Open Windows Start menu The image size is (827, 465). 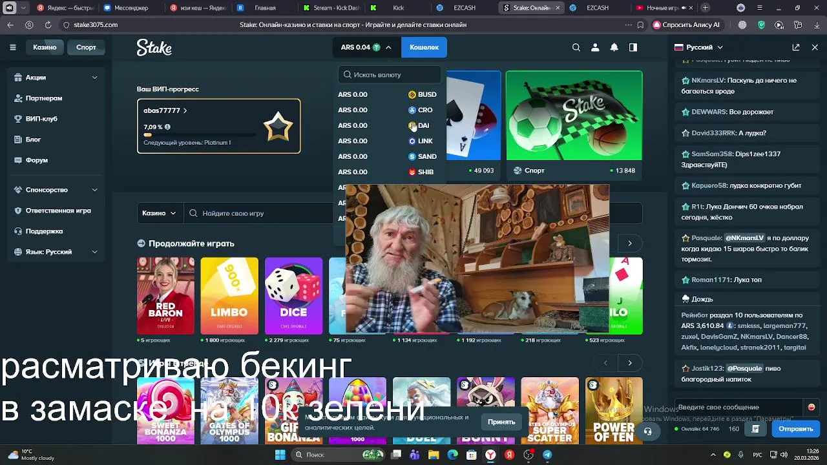(x=280, y=455)
